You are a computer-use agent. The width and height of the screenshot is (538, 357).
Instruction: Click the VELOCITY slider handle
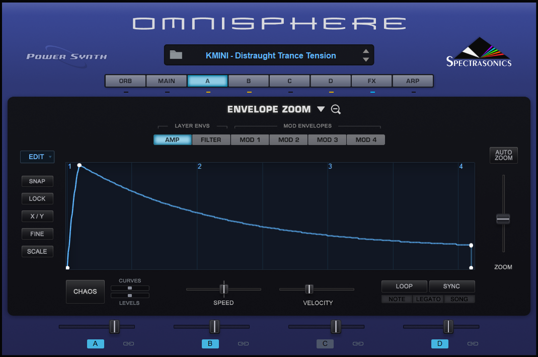click(x=309, y=289)
